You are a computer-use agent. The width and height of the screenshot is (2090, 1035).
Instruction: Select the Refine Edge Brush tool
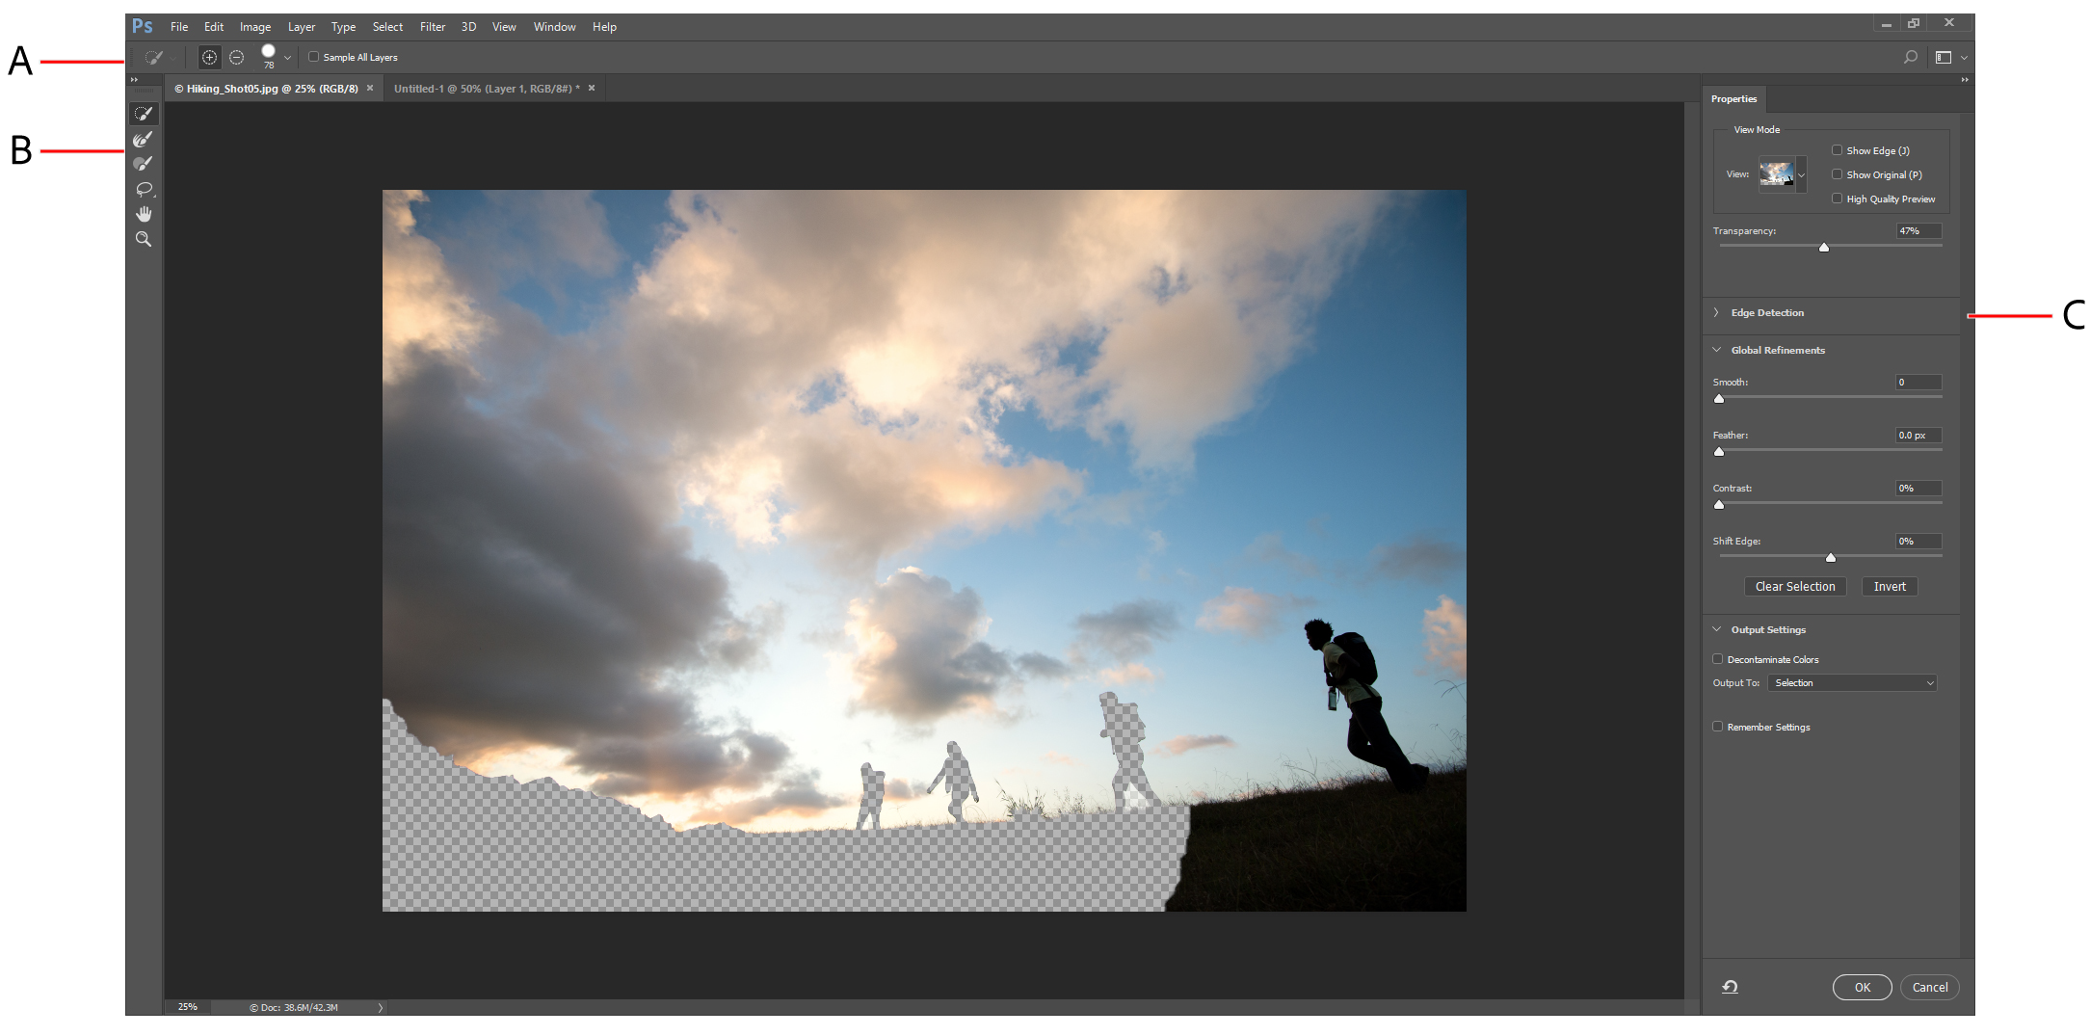[144, 139]
